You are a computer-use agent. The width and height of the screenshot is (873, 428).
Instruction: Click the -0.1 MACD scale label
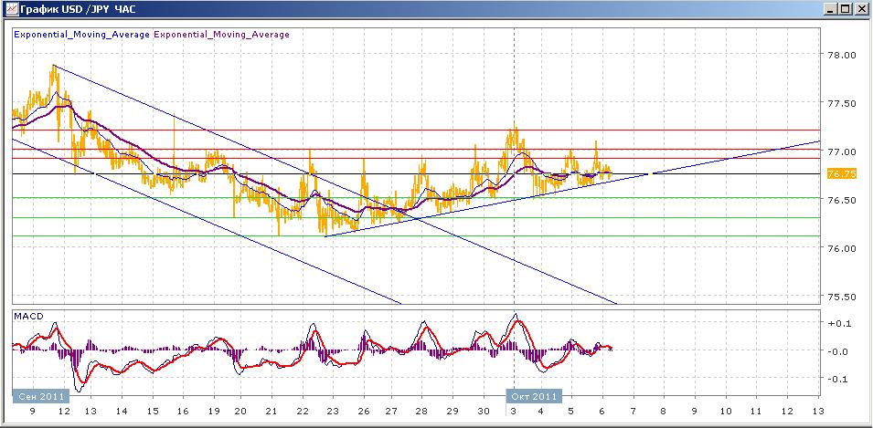coord(838,379)
